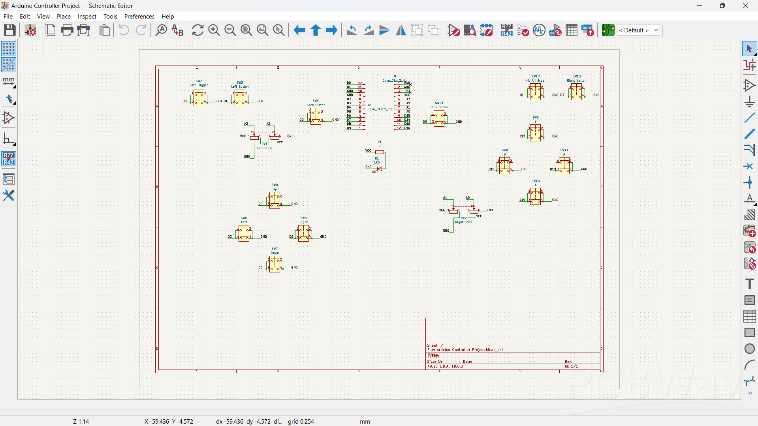Open the Place menu
The width and height of the screenshot is (758, 426).
[x=64, y=17]
